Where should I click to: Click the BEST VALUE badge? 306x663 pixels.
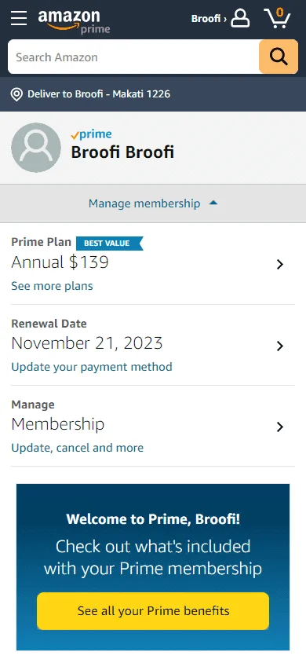pyautogui.click(x=109, y=244)
